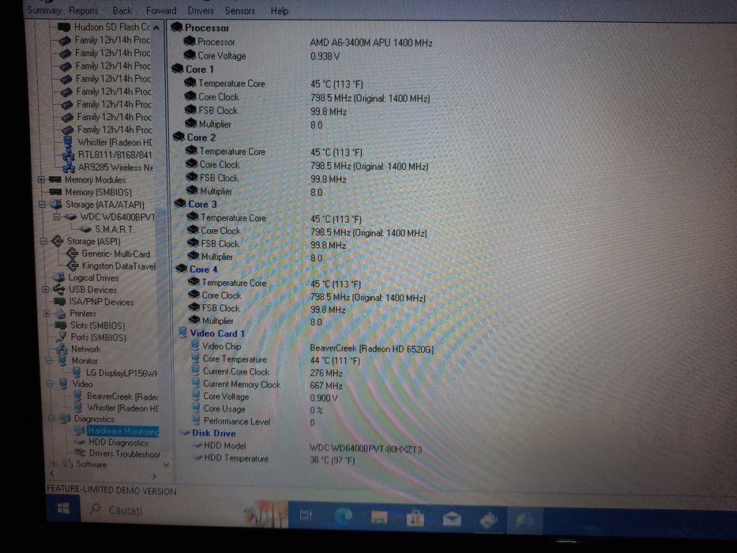The image size is (737, 553).
Task: Open Task View on the taskbar
Action: (x=306, y=515)
